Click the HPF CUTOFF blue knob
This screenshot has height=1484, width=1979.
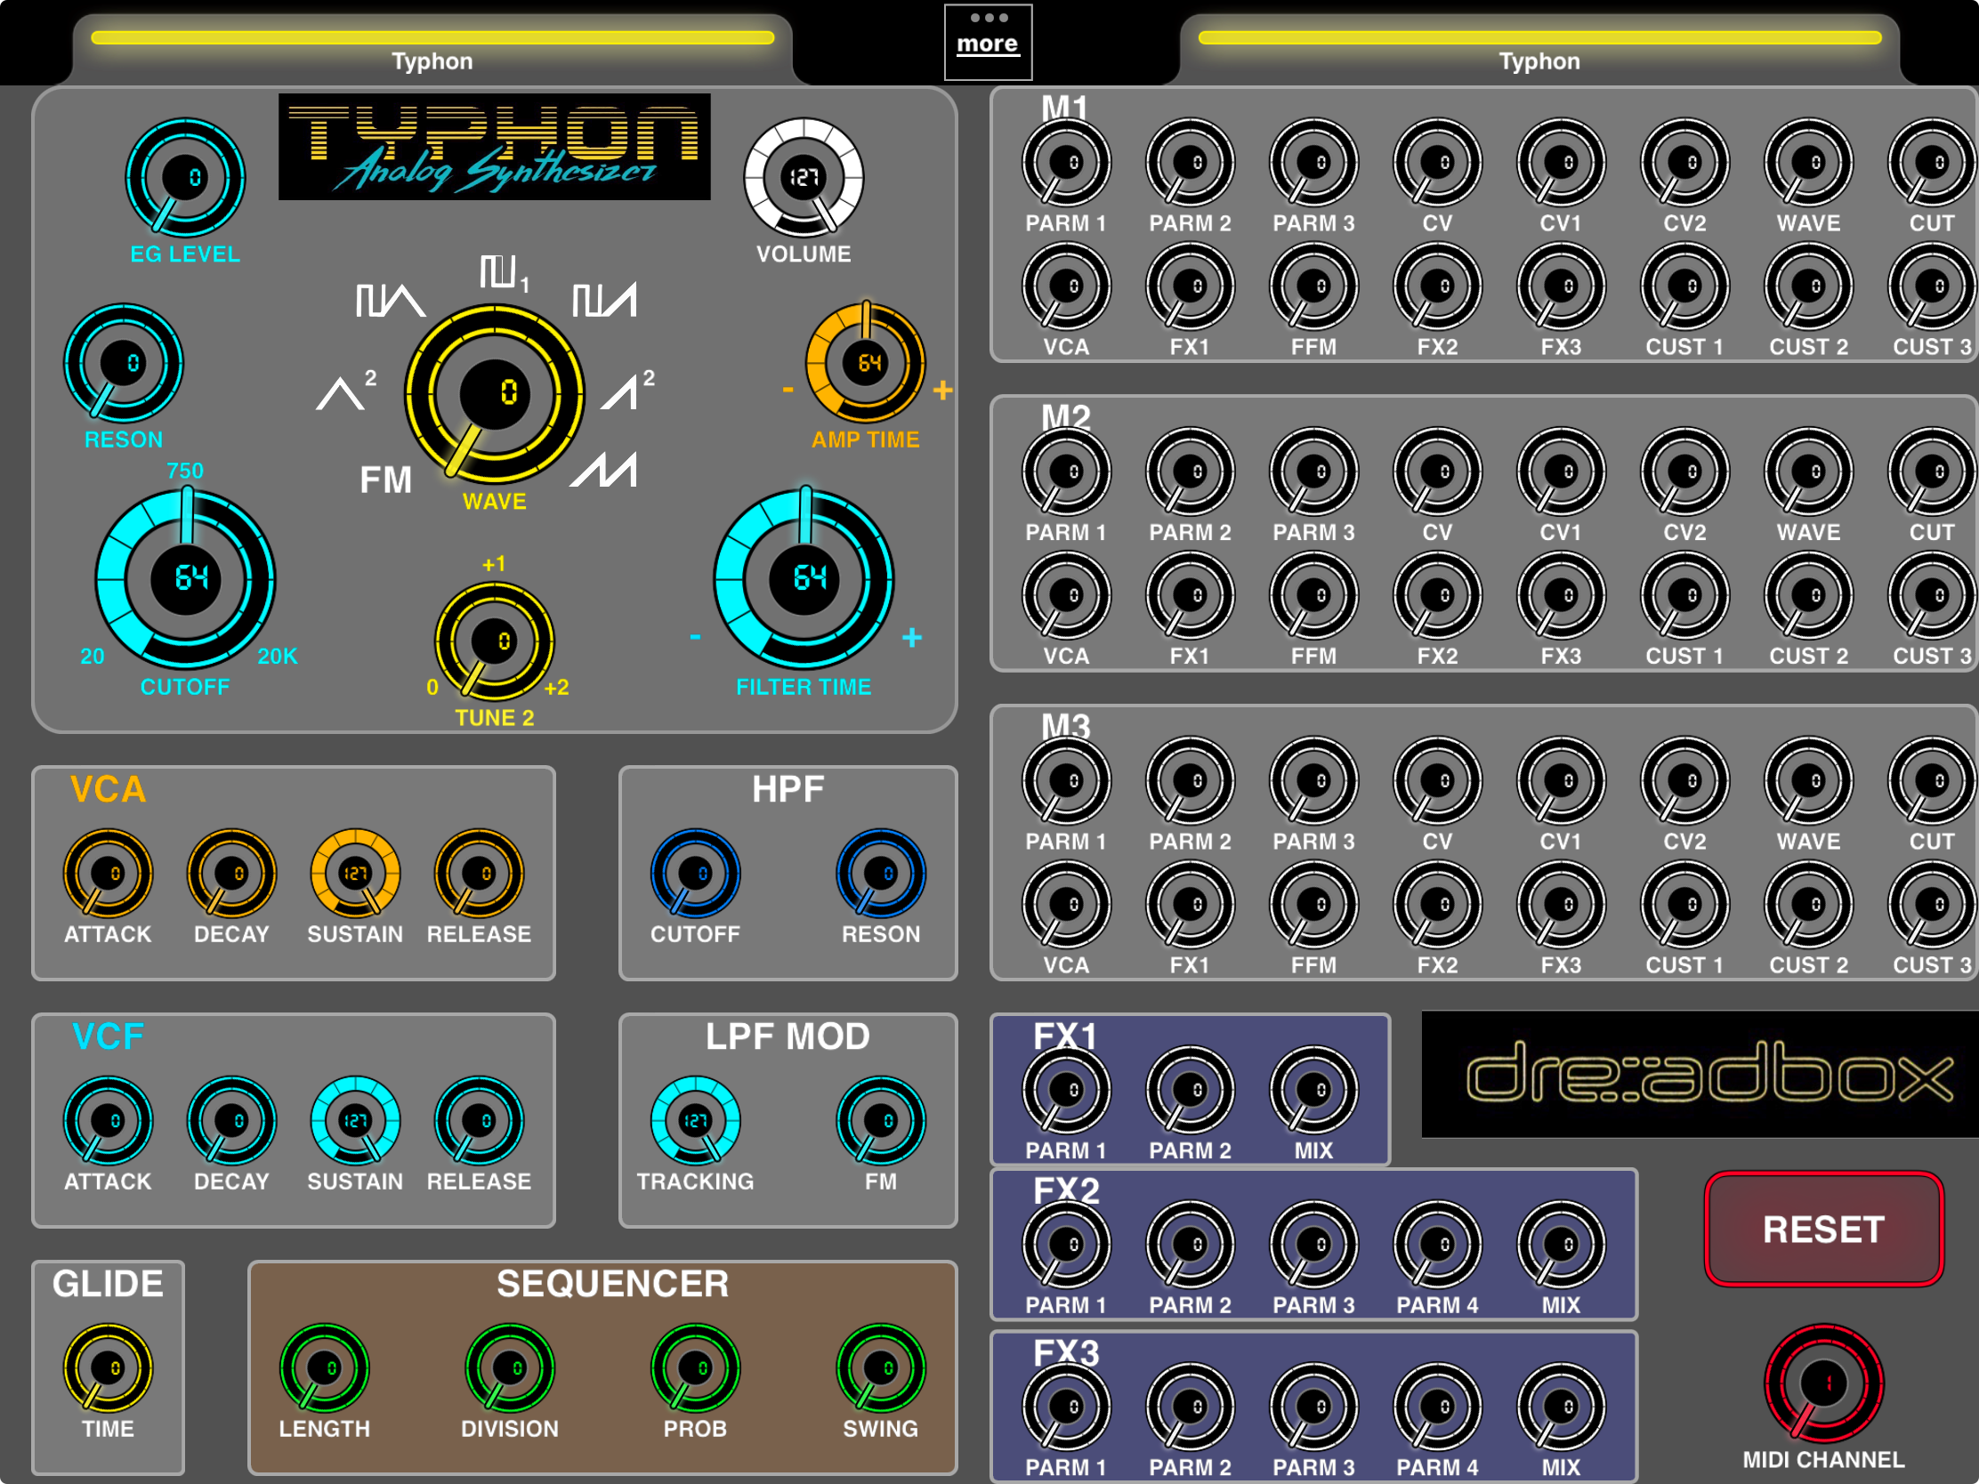click(x=695, y=873)
